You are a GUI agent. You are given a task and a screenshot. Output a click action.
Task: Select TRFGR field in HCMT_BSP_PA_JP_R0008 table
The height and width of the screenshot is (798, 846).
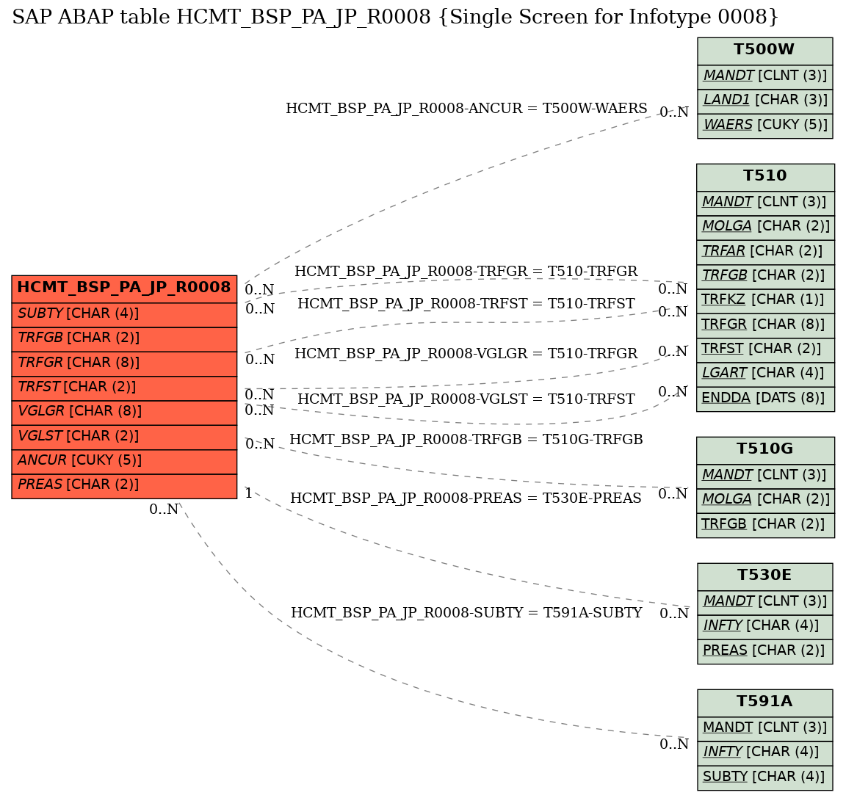tap(124, 363)
